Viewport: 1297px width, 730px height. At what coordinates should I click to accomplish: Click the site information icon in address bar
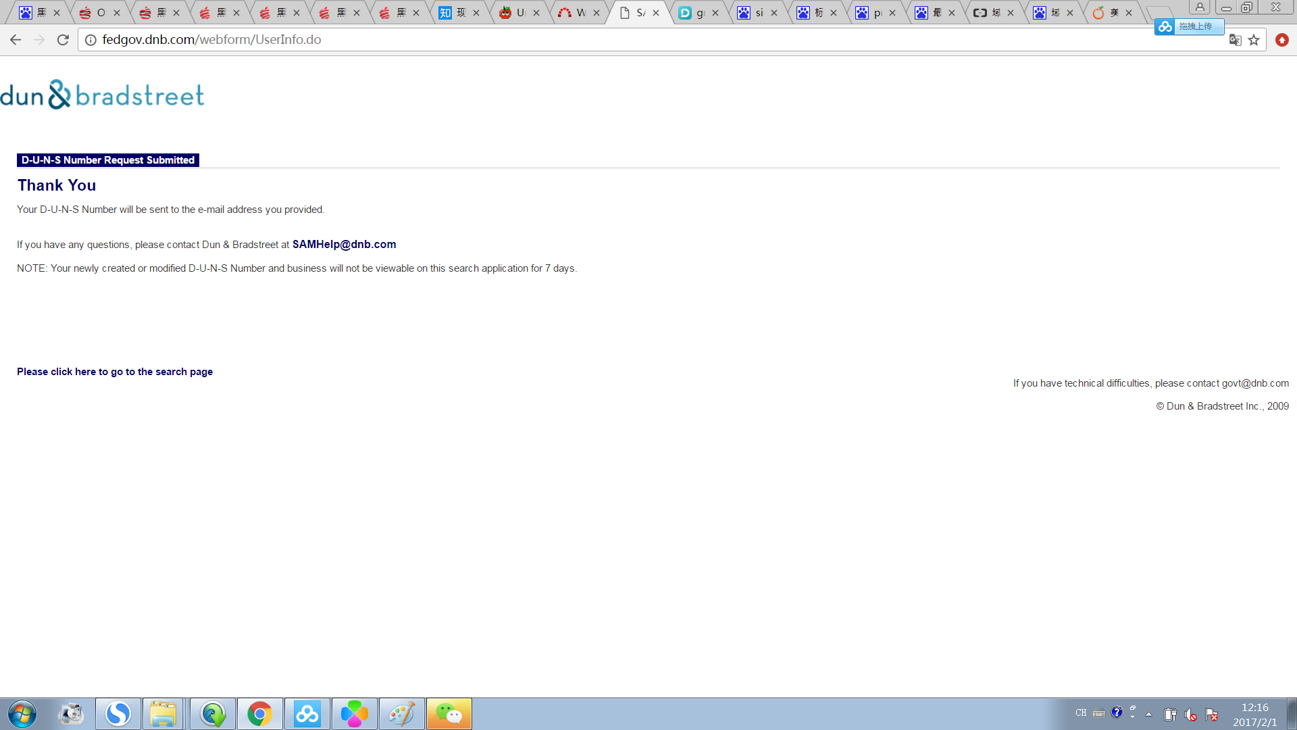(91, 40)
